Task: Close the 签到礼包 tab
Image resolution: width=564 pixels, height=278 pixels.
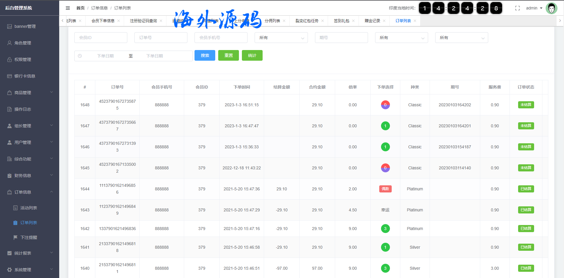Action: [x=353, y=21]
